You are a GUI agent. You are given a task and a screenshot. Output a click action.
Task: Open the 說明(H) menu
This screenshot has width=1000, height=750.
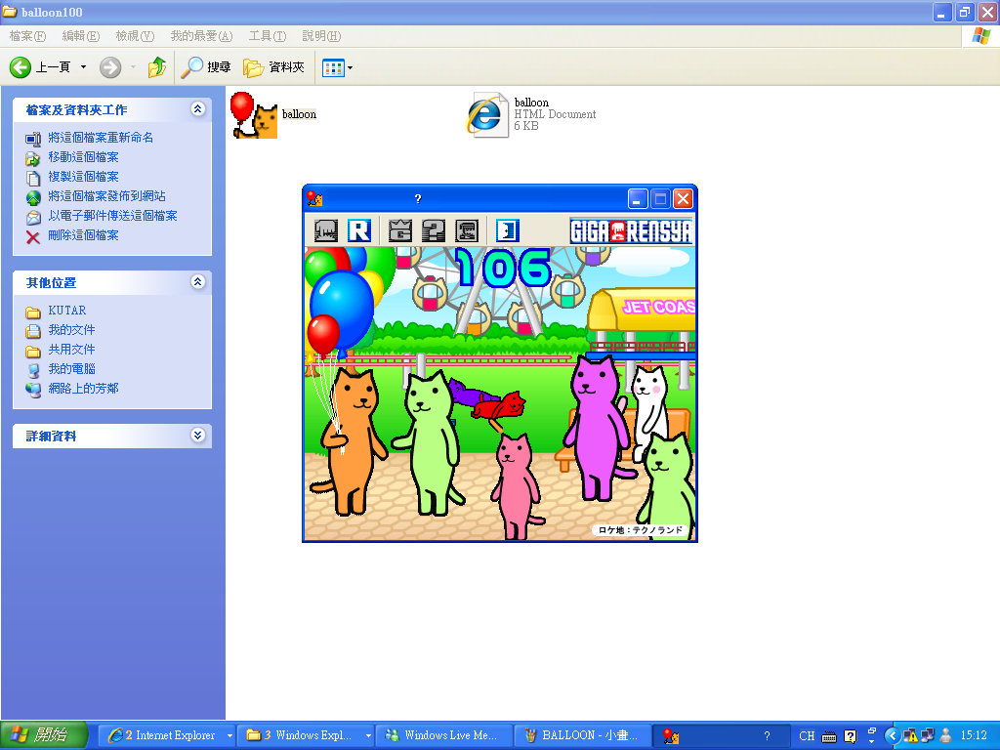[321, 36]
